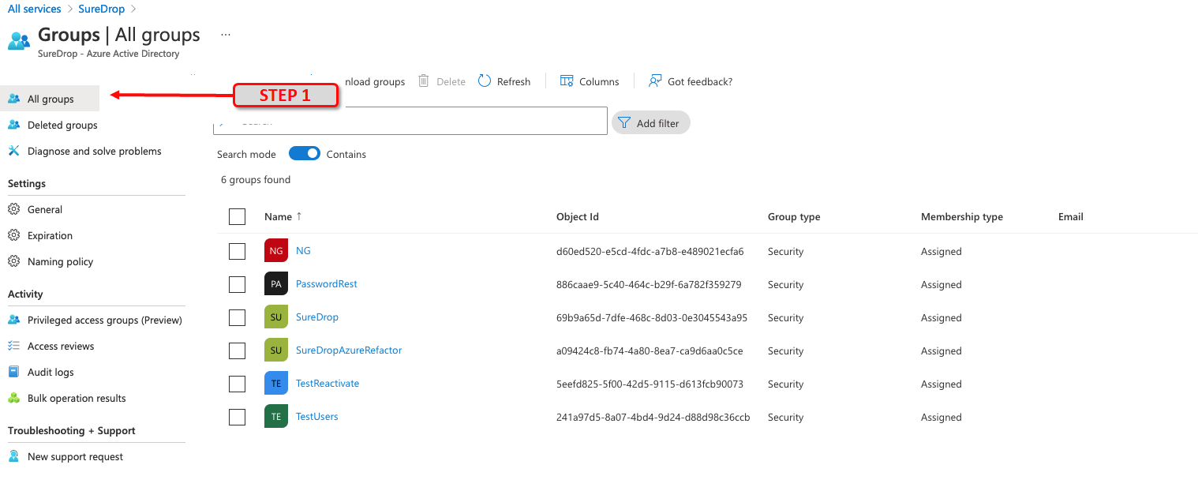Click the Privileged access groups icon
The image size is (1198, 491).
pos(13,320)
